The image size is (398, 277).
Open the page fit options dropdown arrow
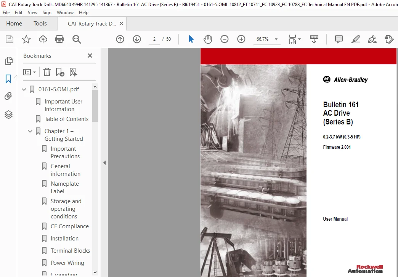[299, 39]
